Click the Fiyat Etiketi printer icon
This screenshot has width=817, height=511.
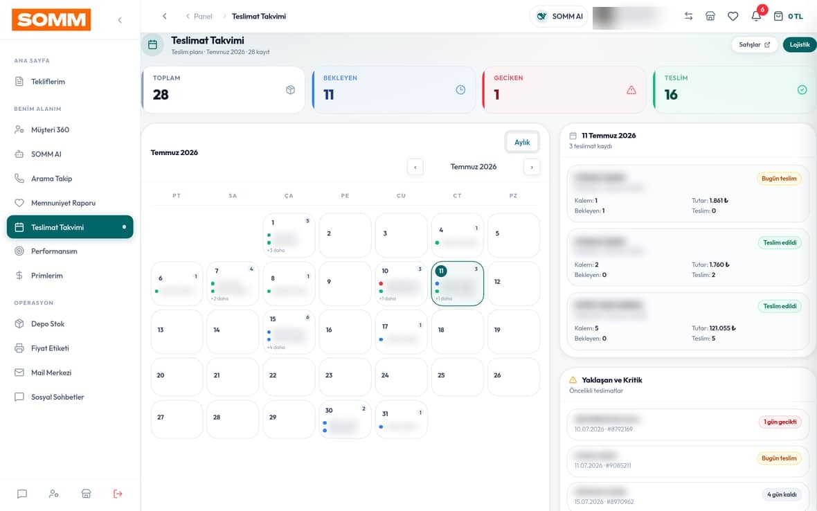[x=19, y=348]
